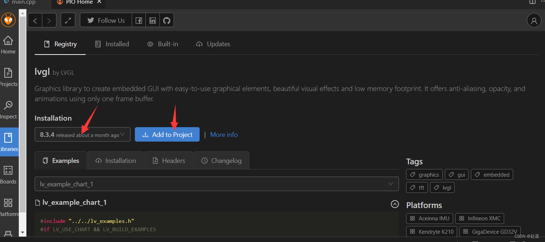The height and width of the screenshot is (242, 545).
Task: Select the Examples tab
Action: 61,161
